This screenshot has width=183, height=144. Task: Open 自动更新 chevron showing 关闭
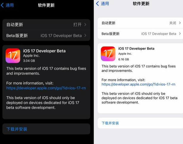point(180,23)
